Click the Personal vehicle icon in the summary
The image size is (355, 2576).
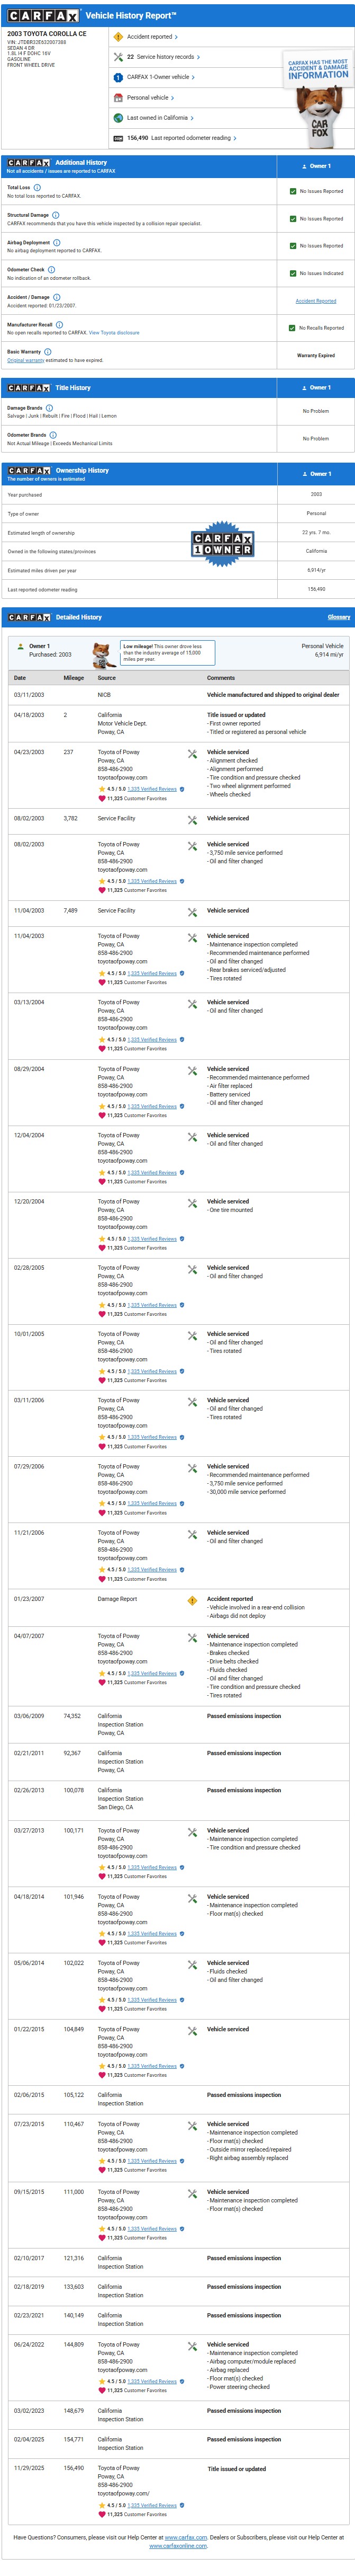click(x=117, y=98)
